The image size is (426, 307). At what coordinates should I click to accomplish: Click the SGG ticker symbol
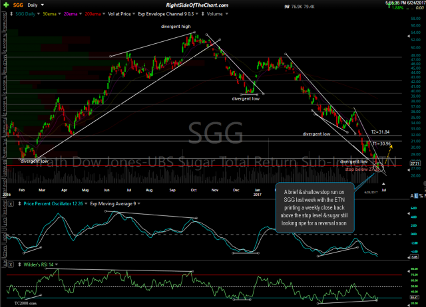tap(18, 5)
